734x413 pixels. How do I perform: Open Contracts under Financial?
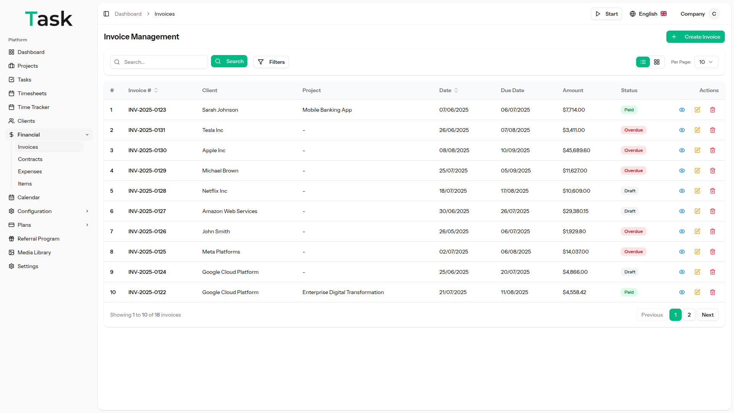click(x=30, y=159)
